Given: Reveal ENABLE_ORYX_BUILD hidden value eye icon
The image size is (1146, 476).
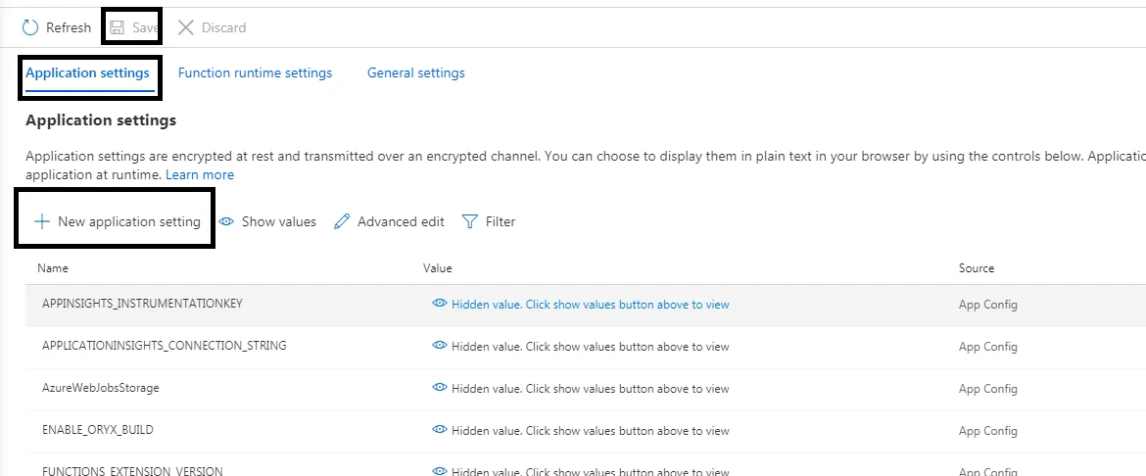Looking at the screenshot, I should point(440,430).
